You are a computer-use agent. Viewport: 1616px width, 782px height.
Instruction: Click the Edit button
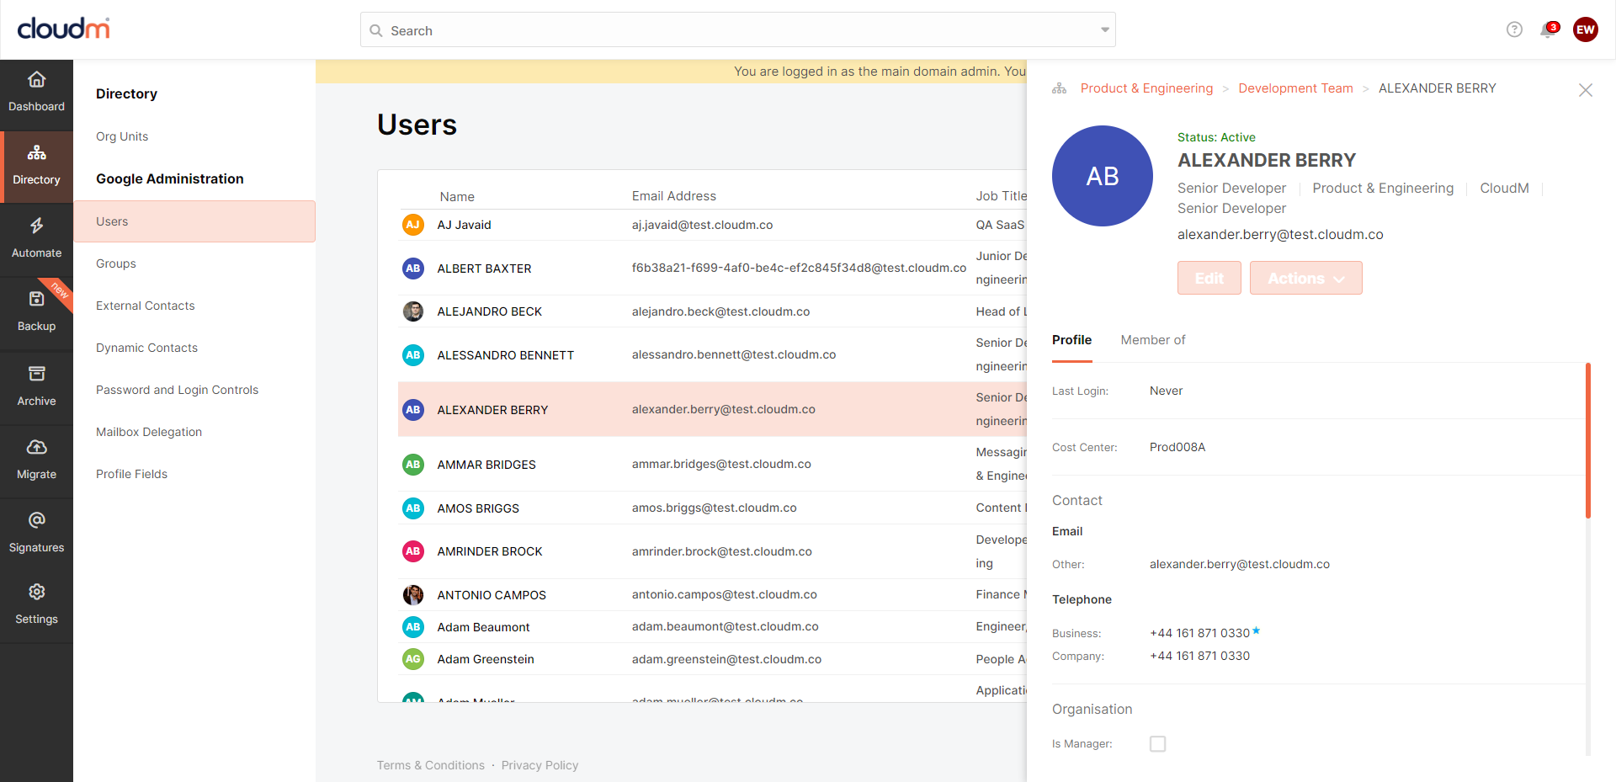tap(1209, 278)
